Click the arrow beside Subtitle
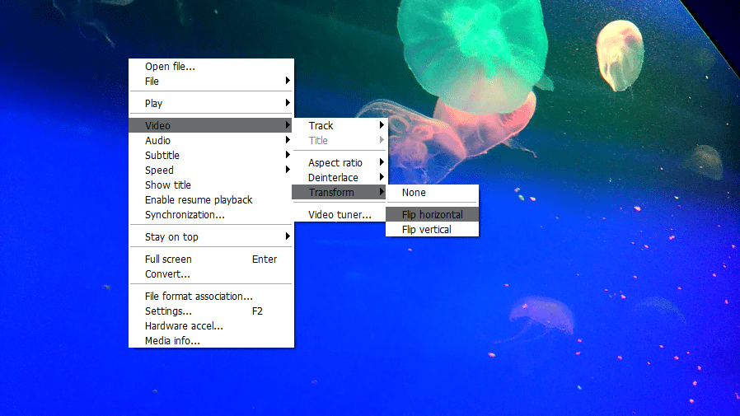740x416 pixels. [x=288, y=155]
